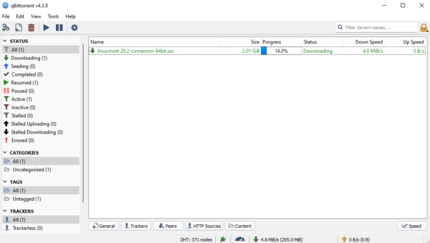This screenshot has height=243, width=430.
Task: Open the Help menu
Action: (70, 16)
